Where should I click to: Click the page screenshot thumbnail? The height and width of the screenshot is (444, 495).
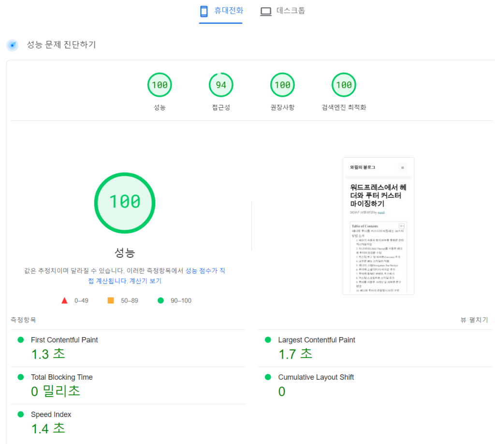click(378, 226)
